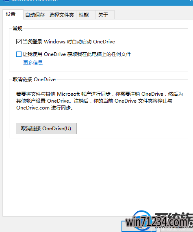
Task: Switch to the 设置 tab
Action: [13, 14]
